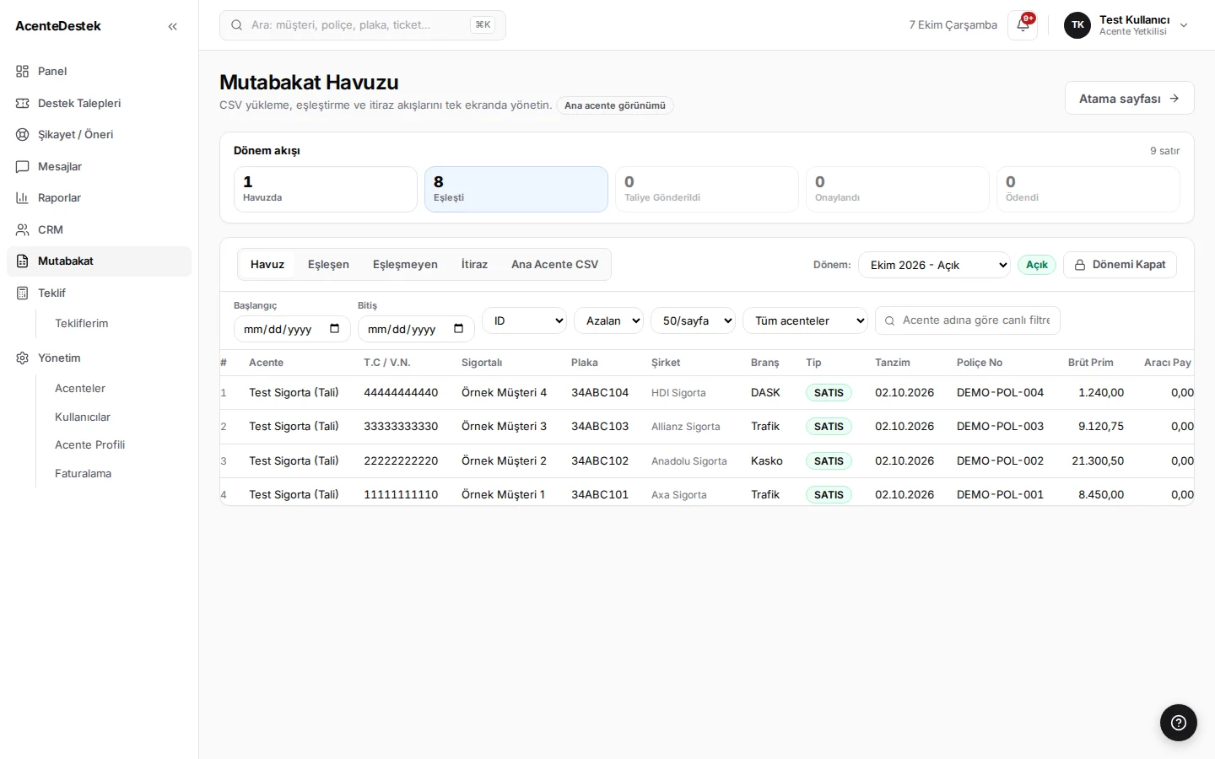Open the Azalan sort order dropdown
Image resolution: width=1215 pixels, height=759 pixels.
[x=608, y=320]
